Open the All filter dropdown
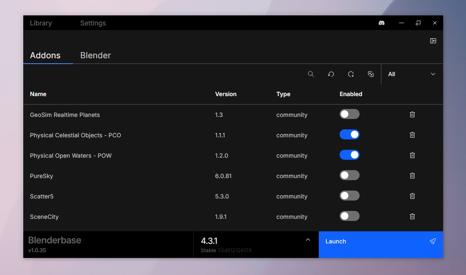466x275 pixels. click(412, 74)
